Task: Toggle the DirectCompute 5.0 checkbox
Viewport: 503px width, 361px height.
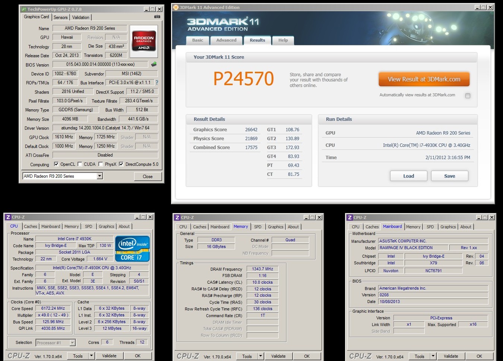Action: tap(121, 164)
